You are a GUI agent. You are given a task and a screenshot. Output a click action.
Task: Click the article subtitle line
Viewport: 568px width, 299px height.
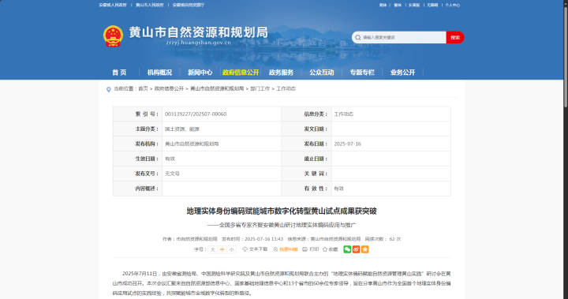coord(282,225)
